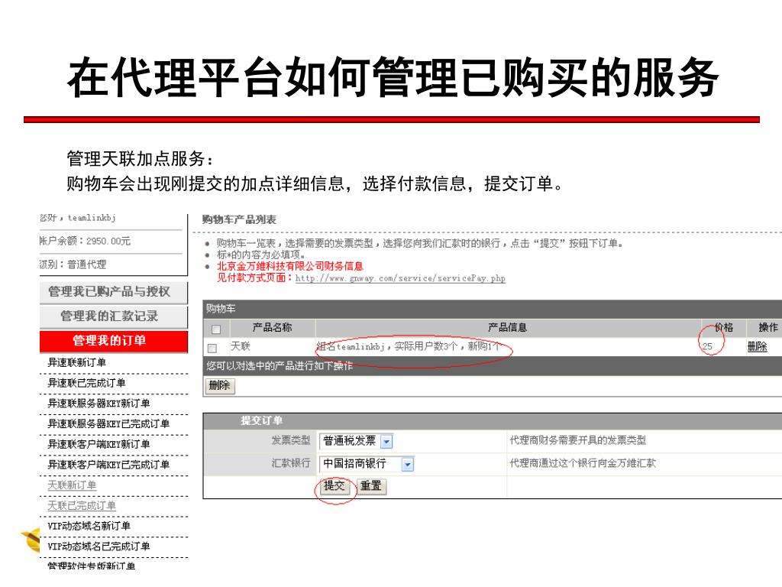Open 天联已完成订单 link

click(81, 506)
